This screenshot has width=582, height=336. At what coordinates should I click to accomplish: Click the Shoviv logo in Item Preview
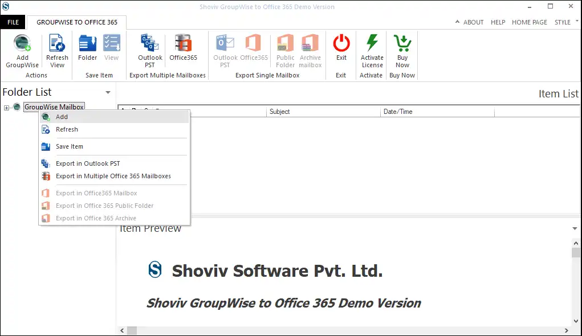click(x=155, y=269)
